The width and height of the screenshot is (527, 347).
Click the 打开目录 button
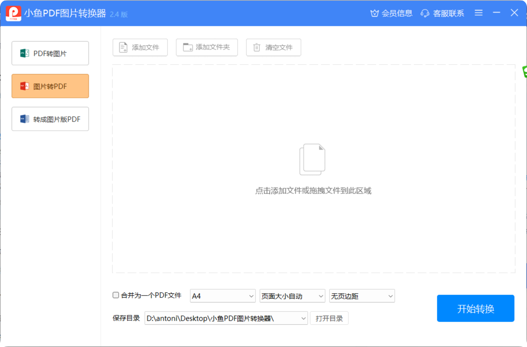click(x=329, y=318)
